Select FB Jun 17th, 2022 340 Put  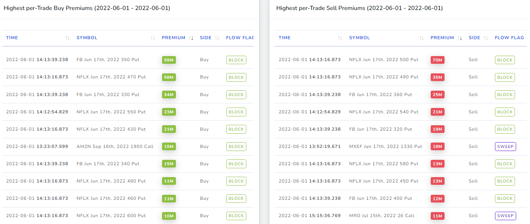point(108,163)
